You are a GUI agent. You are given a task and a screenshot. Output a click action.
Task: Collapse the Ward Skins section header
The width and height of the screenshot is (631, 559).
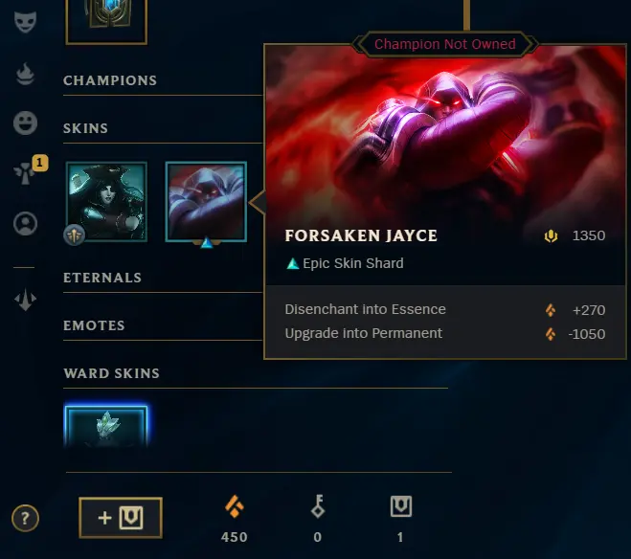[x=111, y=373]
